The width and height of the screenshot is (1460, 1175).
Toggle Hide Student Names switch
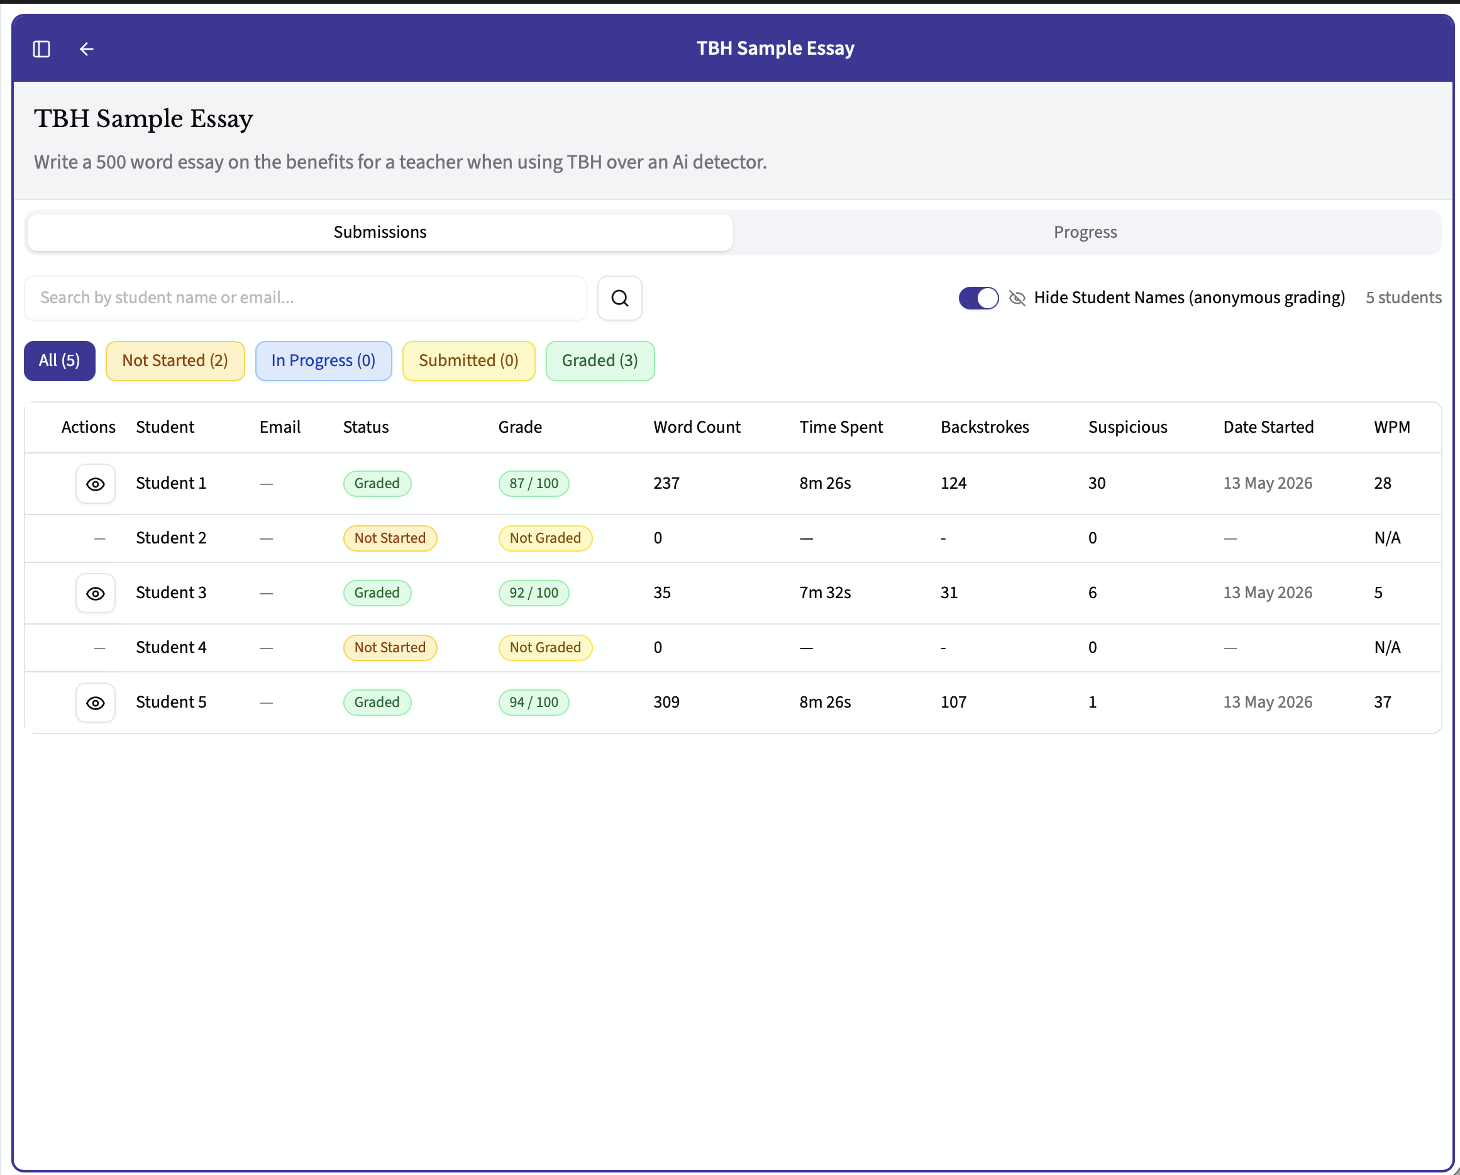point(978,298)
